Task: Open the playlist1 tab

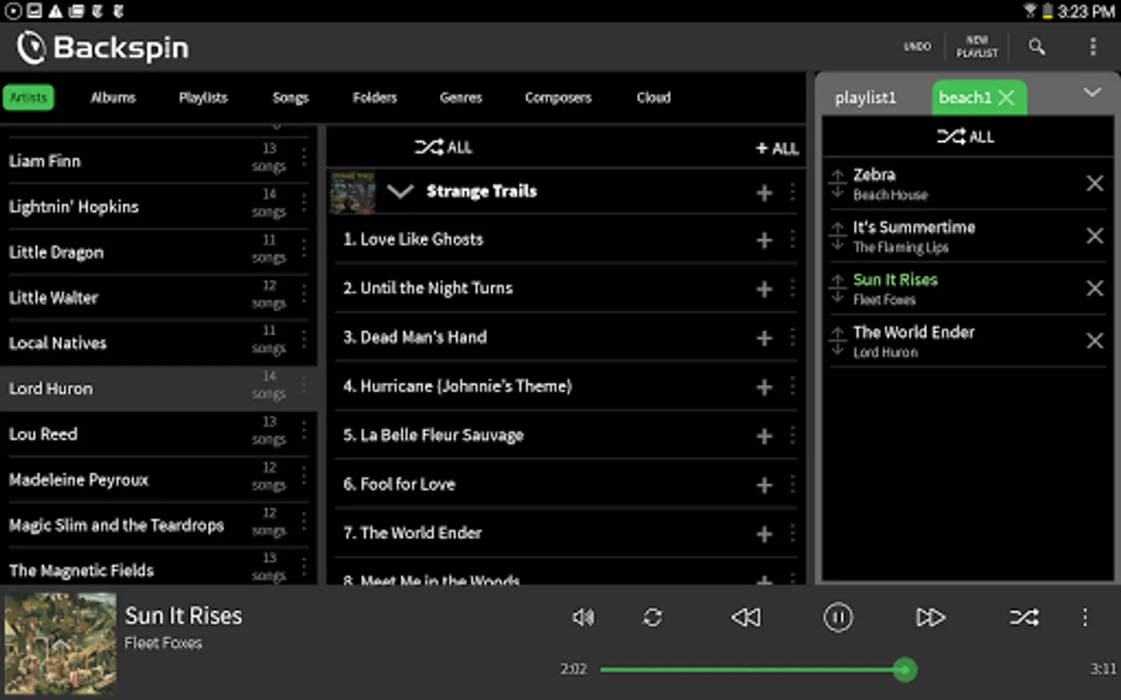Action: pyautogui.click(x=866, y=98)
